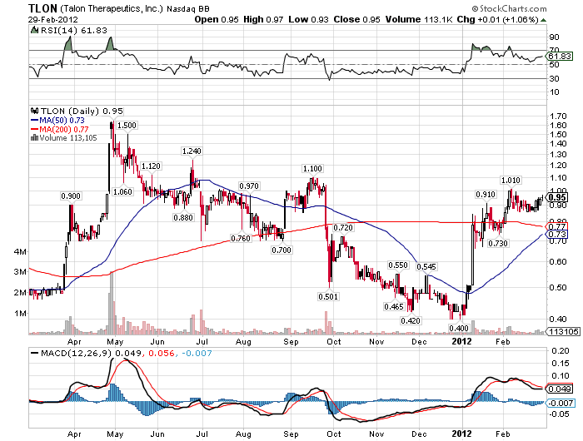Click the 0.900 price annotation in April
583x441 pixels.
[x=71, y=196]
